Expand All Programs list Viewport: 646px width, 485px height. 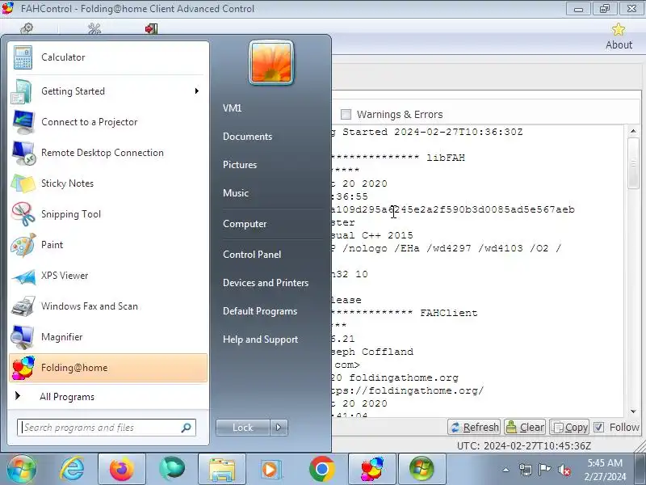(107, 397)
